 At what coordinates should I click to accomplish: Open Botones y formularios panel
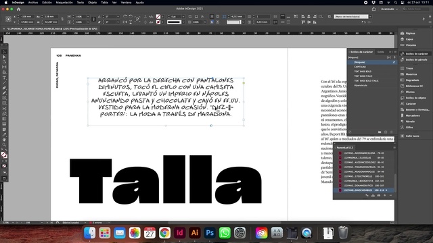(x=415, y=109)
